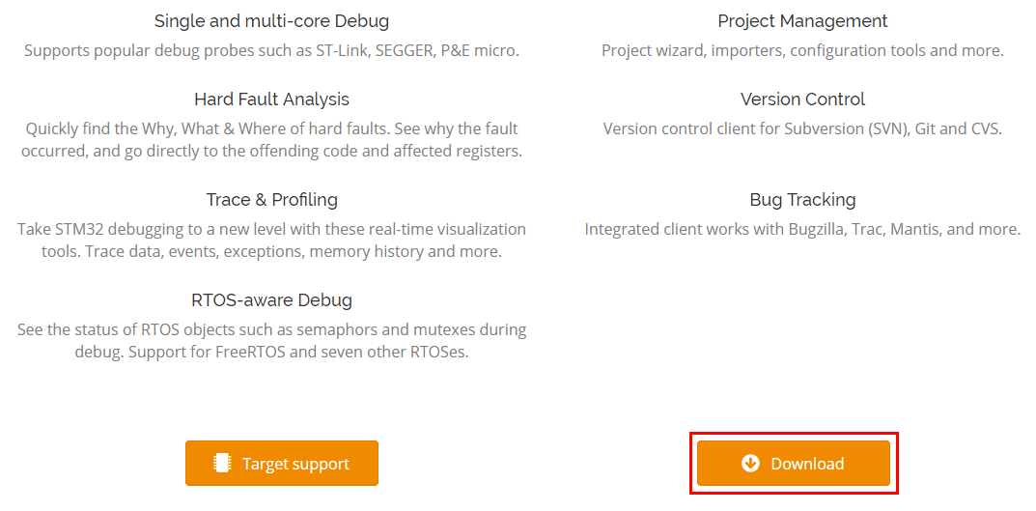Viewport: 1036px width, 511px height.
Task: Select the Trace & Profiling heading
Action: pyautogui.click(x=271, y=199)
